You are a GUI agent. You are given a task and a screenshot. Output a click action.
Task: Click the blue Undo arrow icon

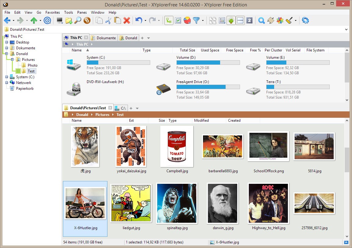coord(139,21)
